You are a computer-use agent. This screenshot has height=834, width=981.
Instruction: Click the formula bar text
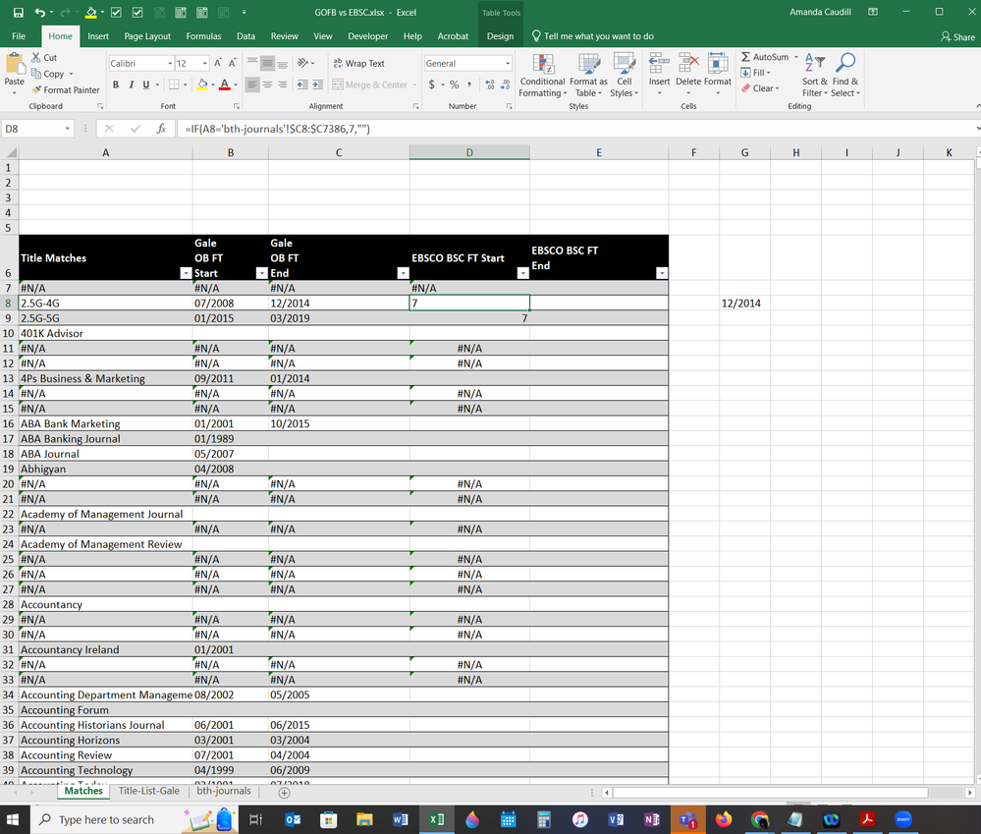pyautogui.click(x=277, y=129)
